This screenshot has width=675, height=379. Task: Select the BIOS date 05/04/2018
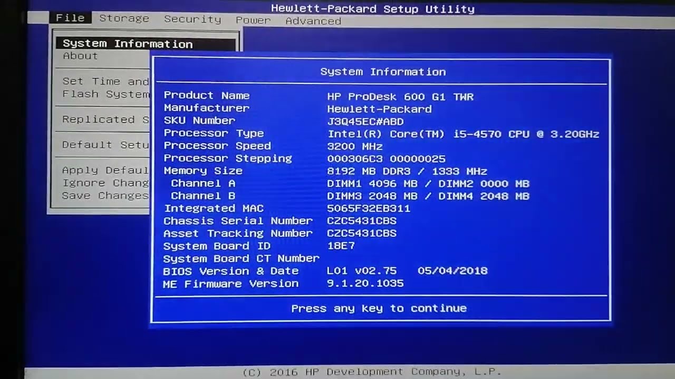click(452, 271)
